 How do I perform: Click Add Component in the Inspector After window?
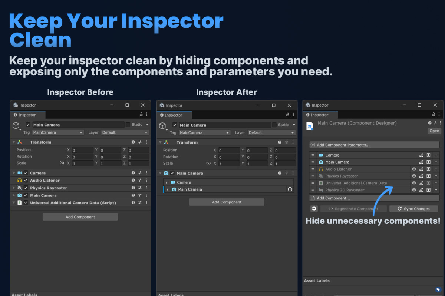pyautogui.click(x=227, y=202)
